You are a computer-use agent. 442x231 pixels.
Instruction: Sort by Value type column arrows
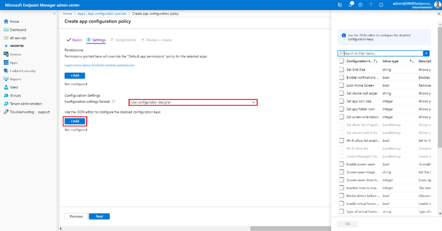[411, 61]
